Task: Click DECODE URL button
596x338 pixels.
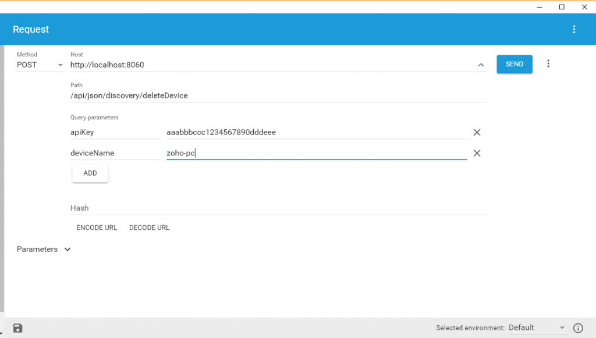Action: 150,227
